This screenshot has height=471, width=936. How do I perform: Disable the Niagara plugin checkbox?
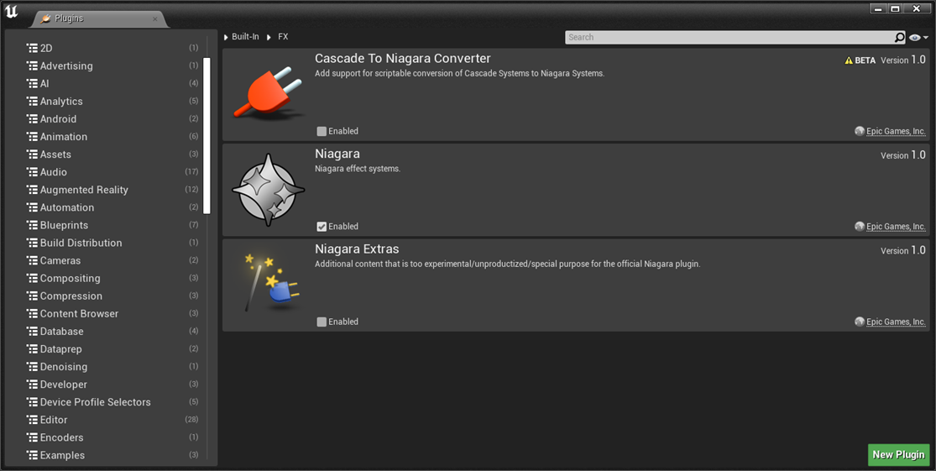coord(322,226)
